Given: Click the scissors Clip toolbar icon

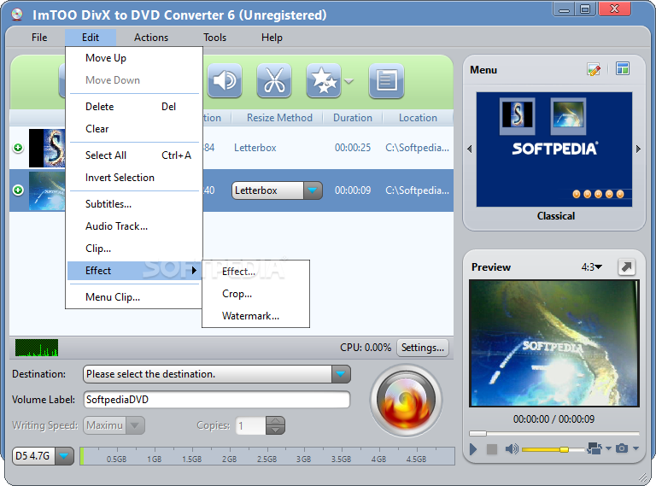Looking at the screenshot, I should [x=274, y=80].
